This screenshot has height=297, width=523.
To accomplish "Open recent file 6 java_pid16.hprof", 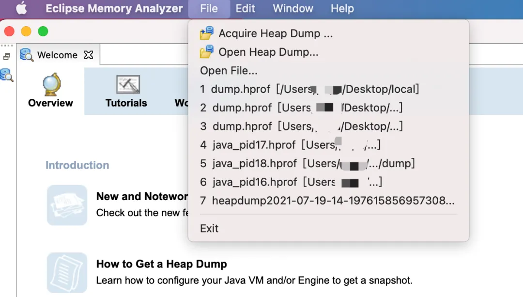I will [328, 182].
